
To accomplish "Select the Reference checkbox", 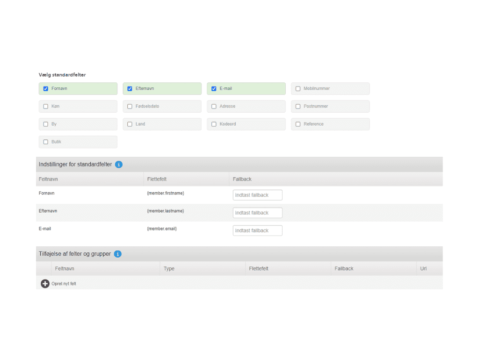I will (298, 124).
